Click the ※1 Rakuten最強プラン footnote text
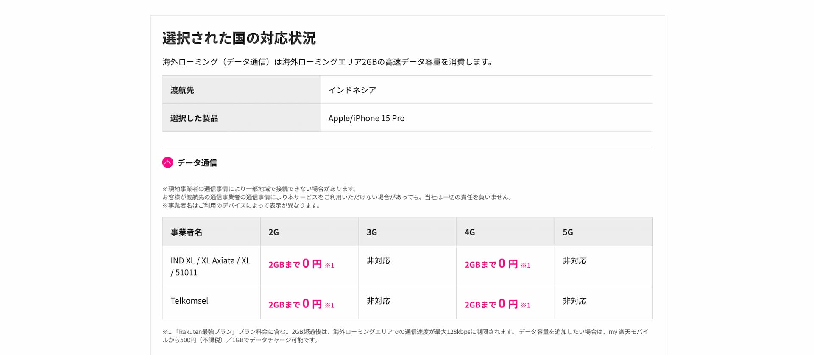This screenshot has height=355, width=814. 405,336
